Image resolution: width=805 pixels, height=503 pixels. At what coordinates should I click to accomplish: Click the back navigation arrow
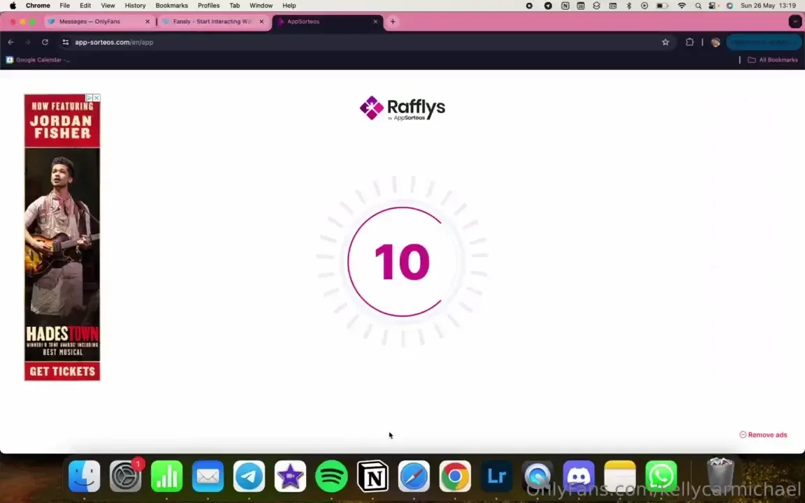click(x=10, y=42)
